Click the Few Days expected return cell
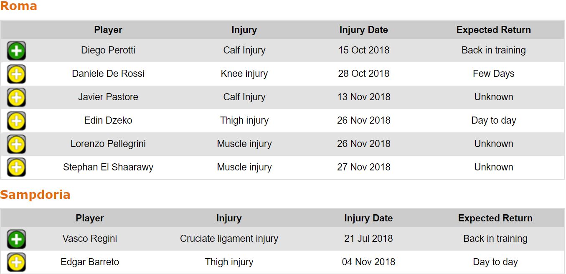This screenshot has height=274, width=566. tap(493, 74)
